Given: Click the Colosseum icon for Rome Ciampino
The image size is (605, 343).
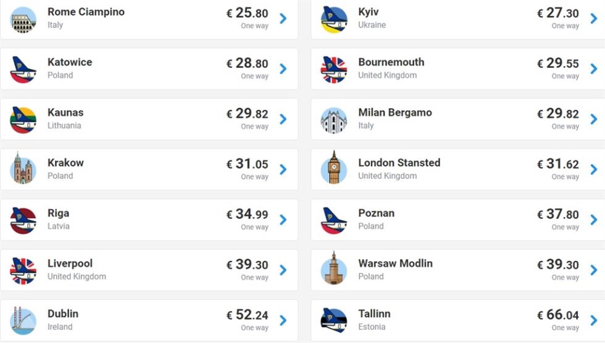Looking at the screenshot, I should 23,20.
